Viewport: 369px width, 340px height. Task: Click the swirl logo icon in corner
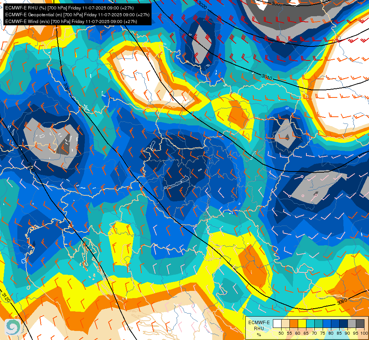click(12, 327)
